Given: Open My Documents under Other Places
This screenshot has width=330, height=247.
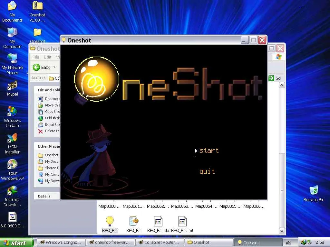Looking at the screenshot, I should pyautogui.click(x=49, y=161).
